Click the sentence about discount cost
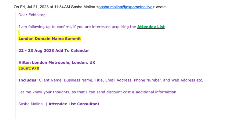The image size is (229, 130). (x=98, y=92)
